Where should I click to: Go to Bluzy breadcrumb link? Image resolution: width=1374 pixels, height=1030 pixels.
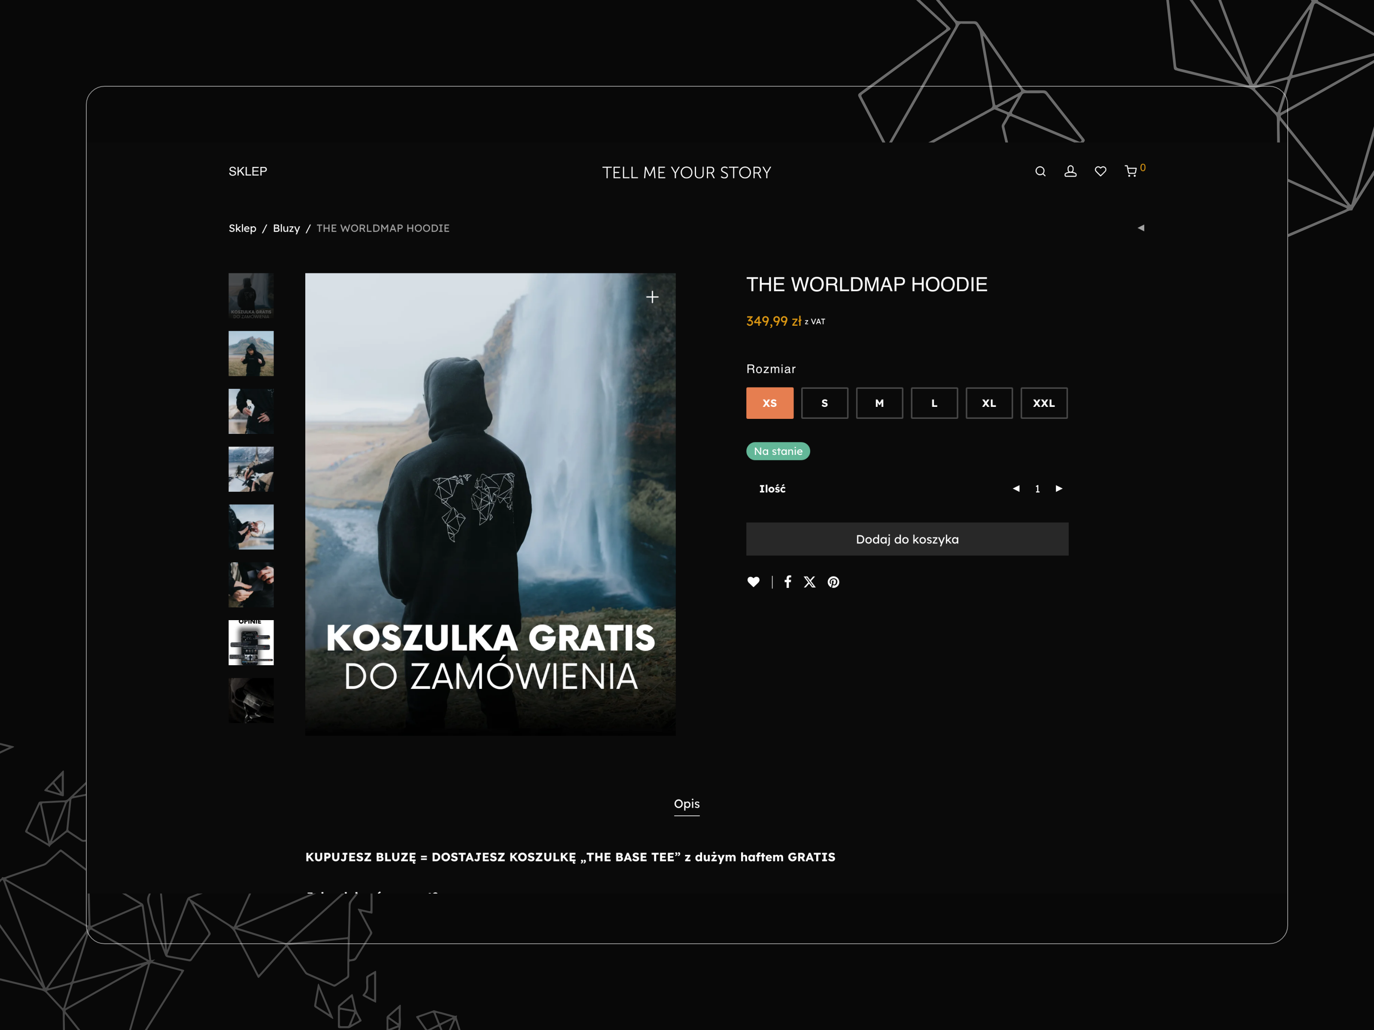(x=286, y=228)
